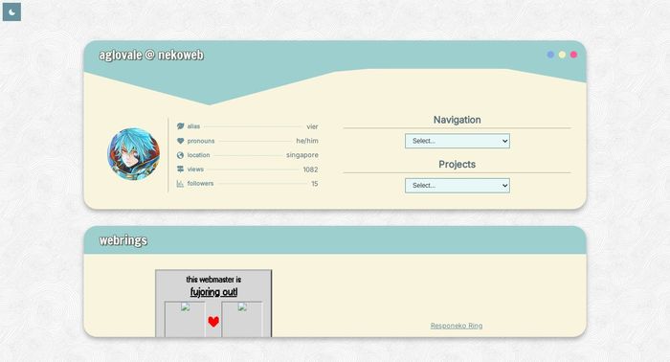Viewport: 670px width, 362px height.
Task: Click the 'webrings' section header
Action: (123, 240)
